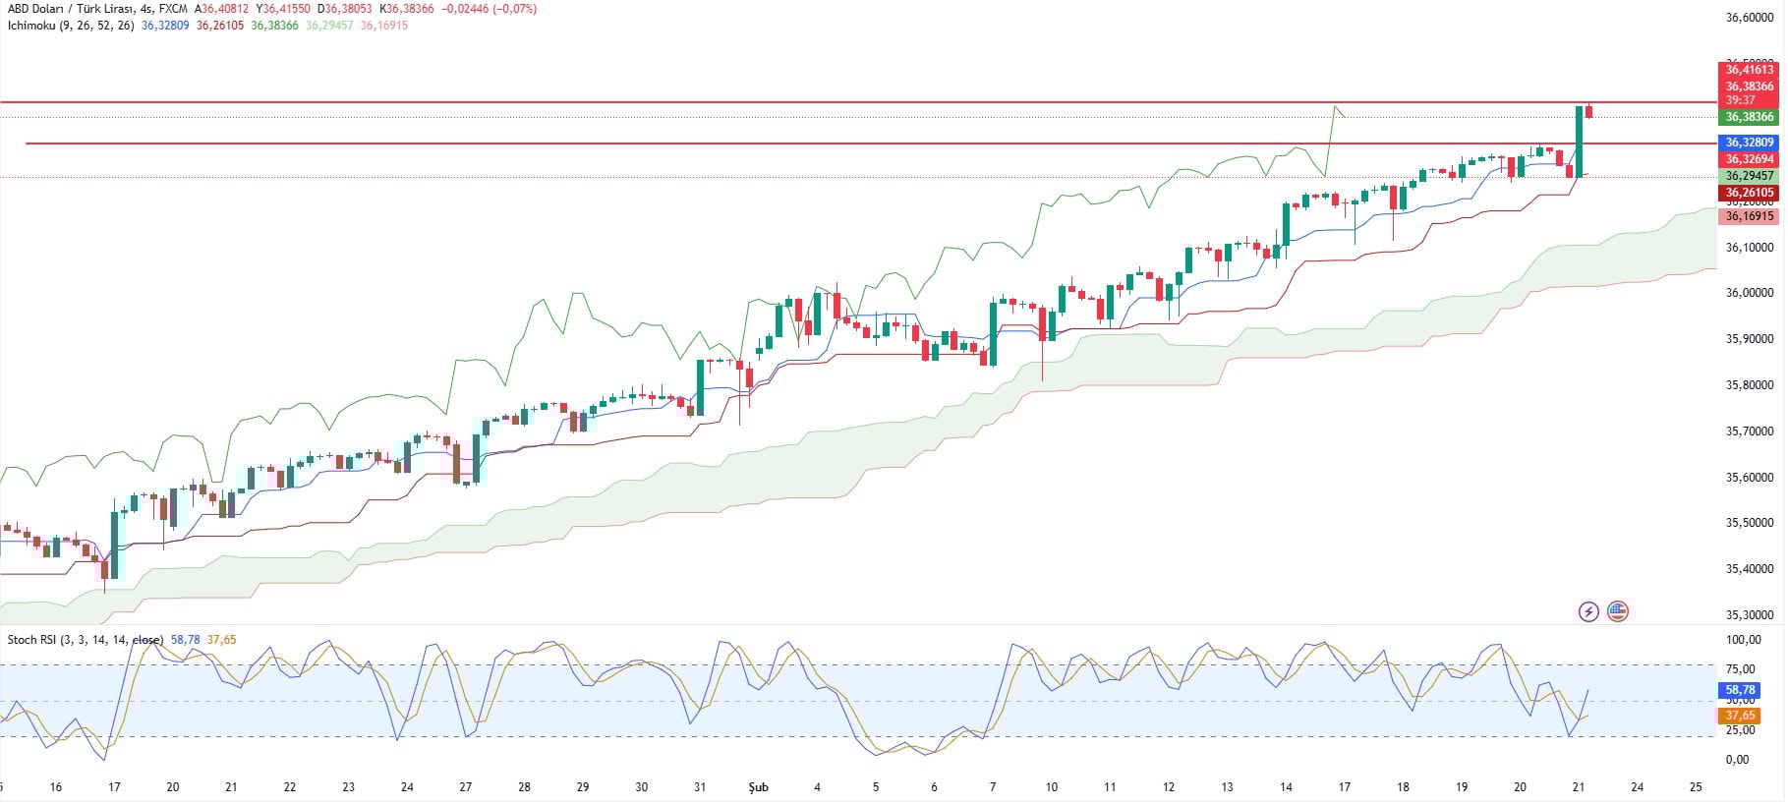The width and height of the screenshot is (1788, 805).
Task: Click the light green 36,29457 axis label
Action: 1750,176
